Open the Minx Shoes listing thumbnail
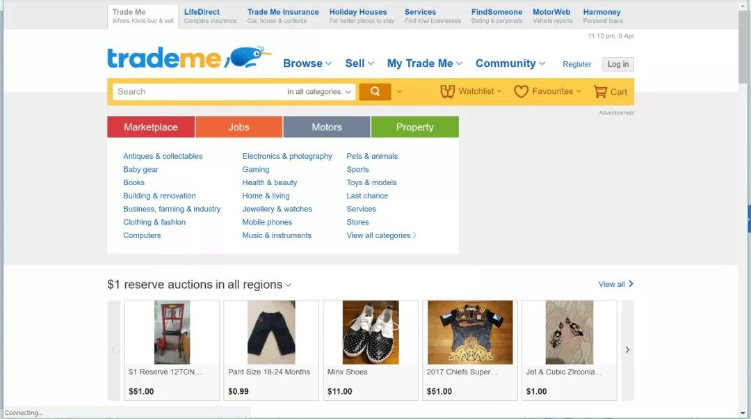The image size is (751, 419). pos(371,332)
